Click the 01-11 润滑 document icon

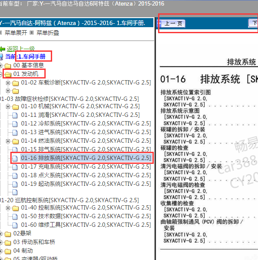(15, 115)
